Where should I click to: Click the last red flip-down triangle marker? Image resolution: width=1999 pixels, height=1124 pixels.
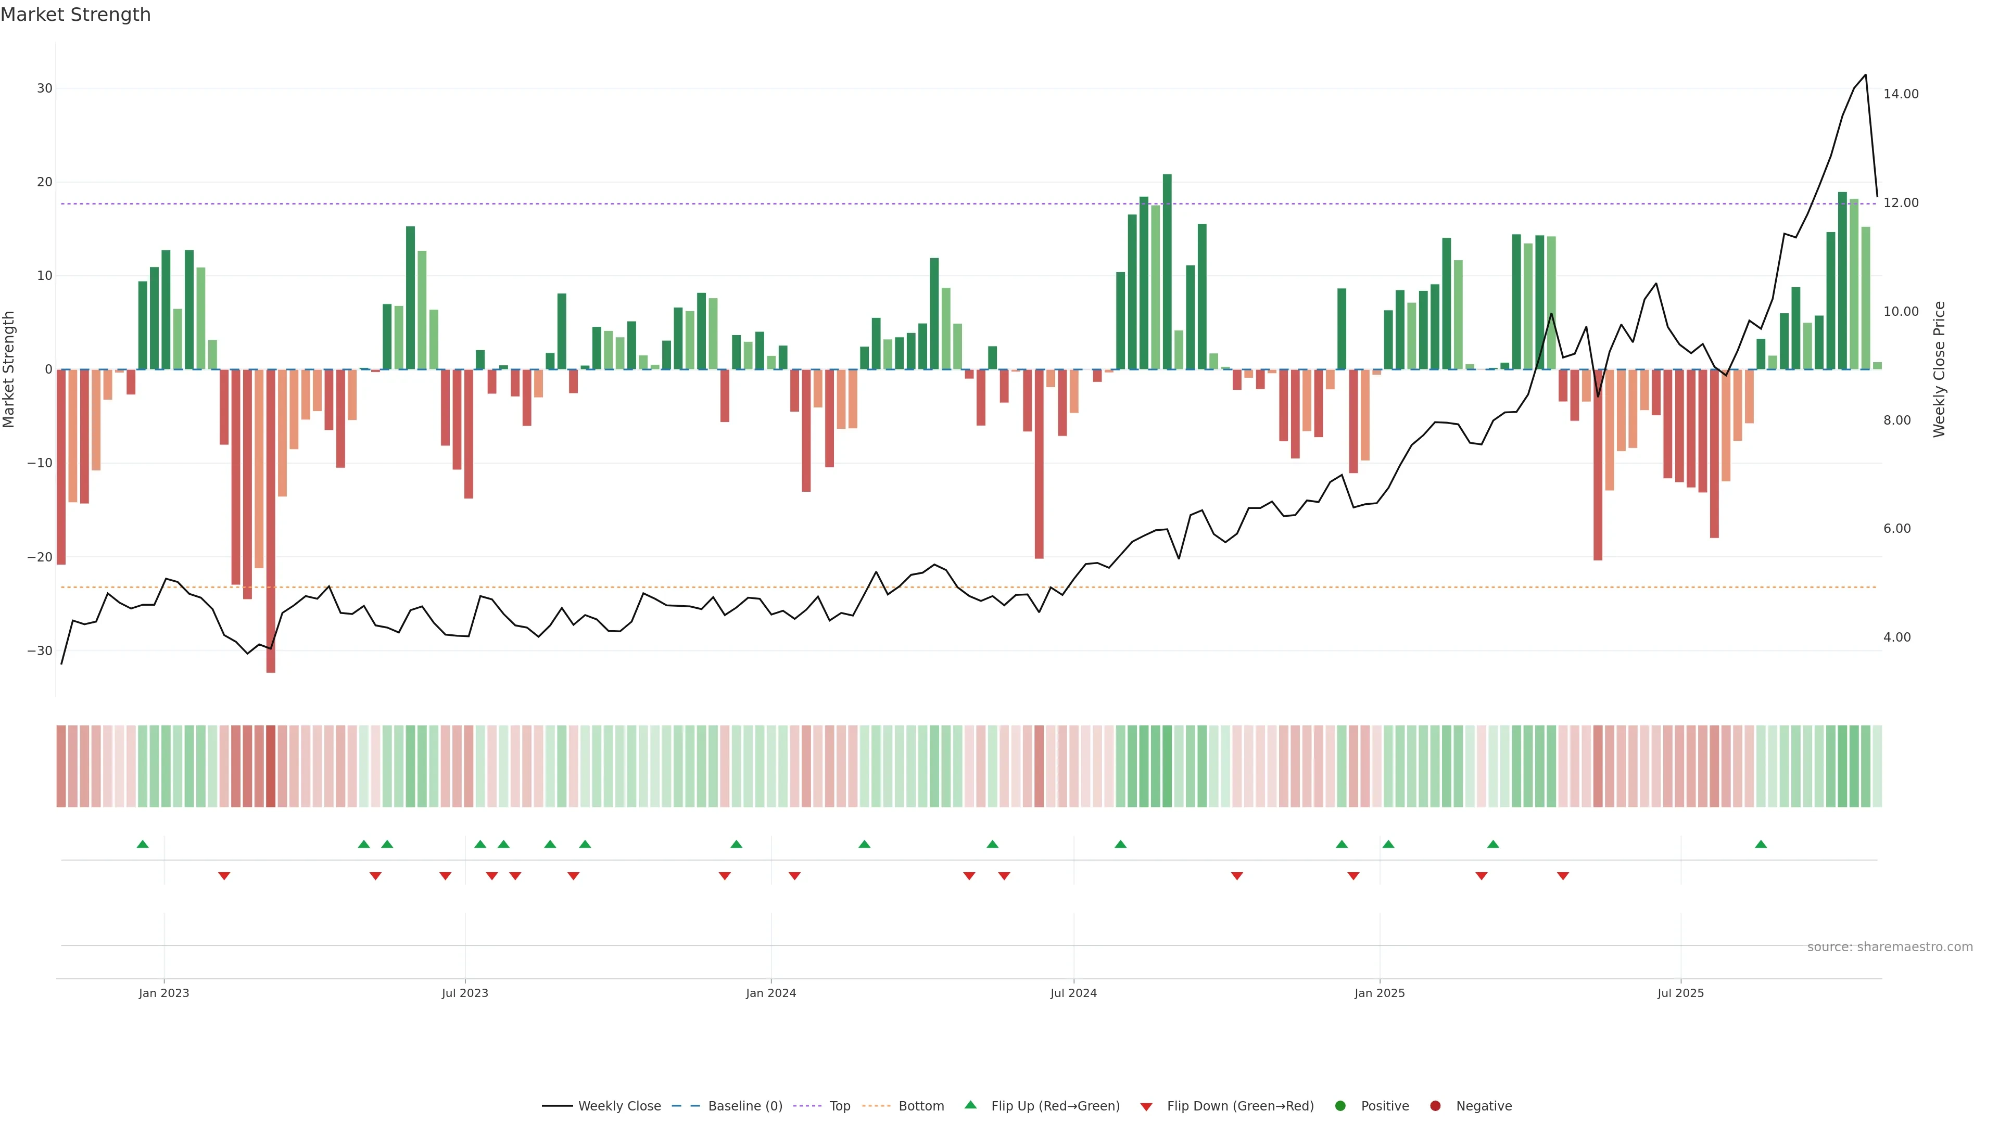coord(1563,876)
